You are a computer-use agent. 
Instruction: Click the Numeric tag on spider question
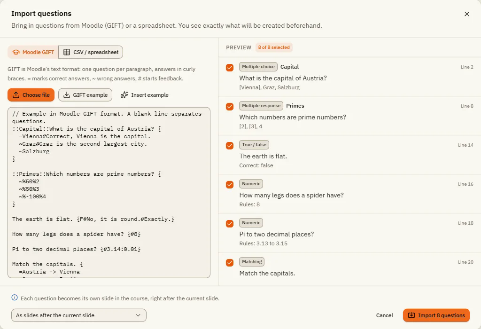251,183
